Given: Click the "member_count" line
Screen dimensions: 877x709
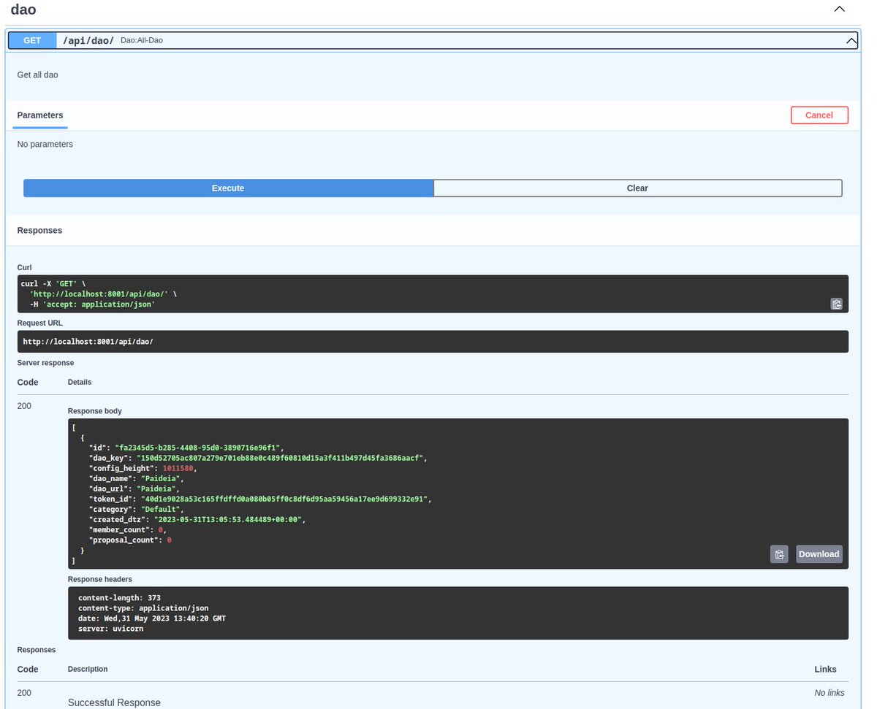Looking at the screenshot, I should 128,530.
